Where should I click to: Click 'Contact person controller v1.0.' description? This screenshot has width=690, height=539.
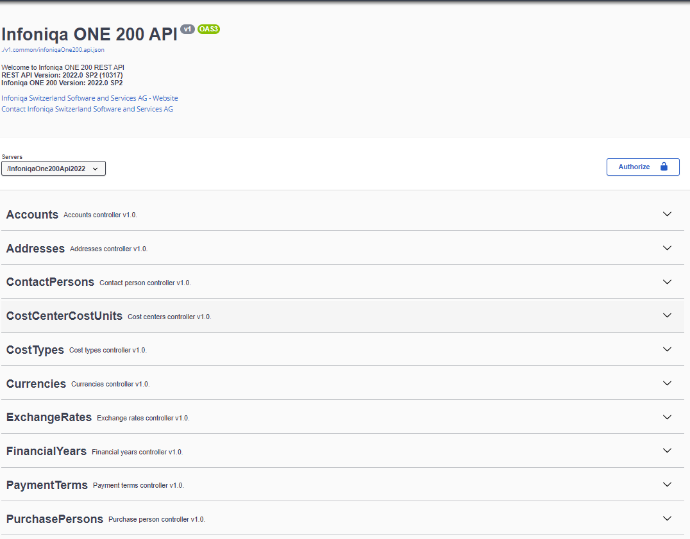tap(145, 283)
